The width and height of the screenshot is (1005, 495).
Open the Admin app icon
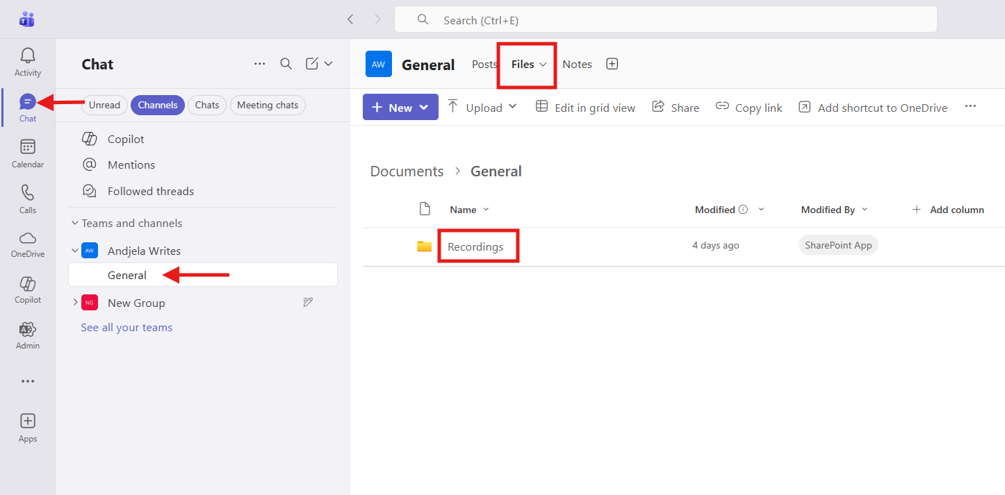point(28,335)
